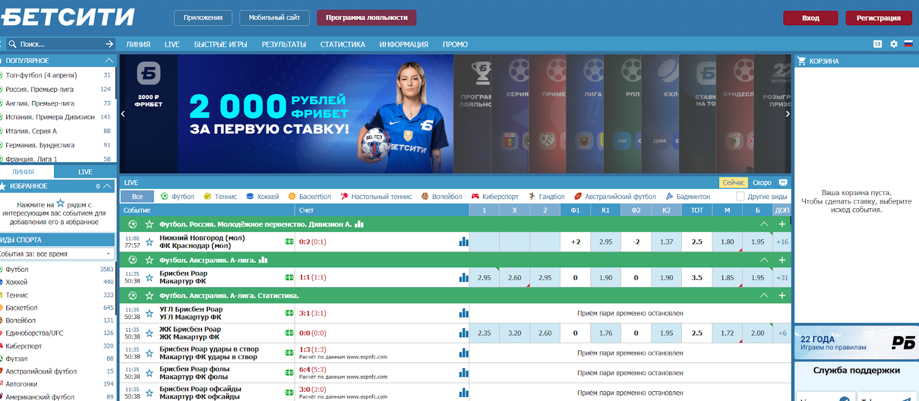Open settings gear icon in top bar
The height and width of the screenshot is (401, 919).
(x=894, y=44)
